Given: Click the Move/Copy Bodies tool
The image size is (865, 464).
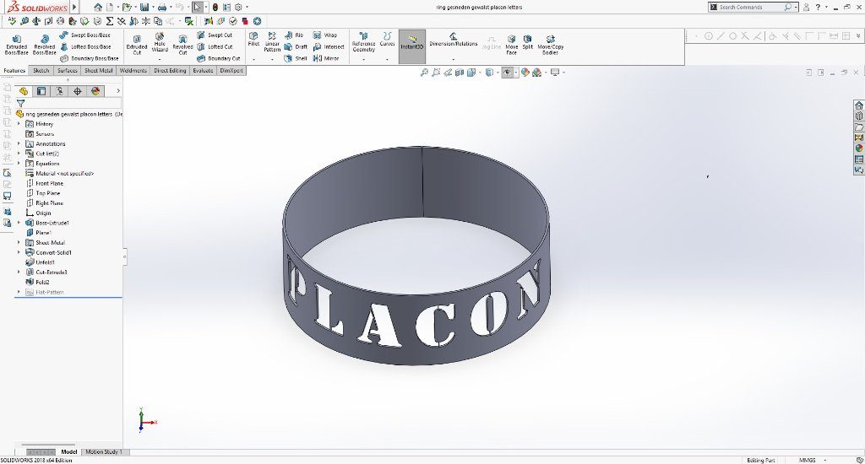Looking at the screenshot, I should (x=550, y=45).
